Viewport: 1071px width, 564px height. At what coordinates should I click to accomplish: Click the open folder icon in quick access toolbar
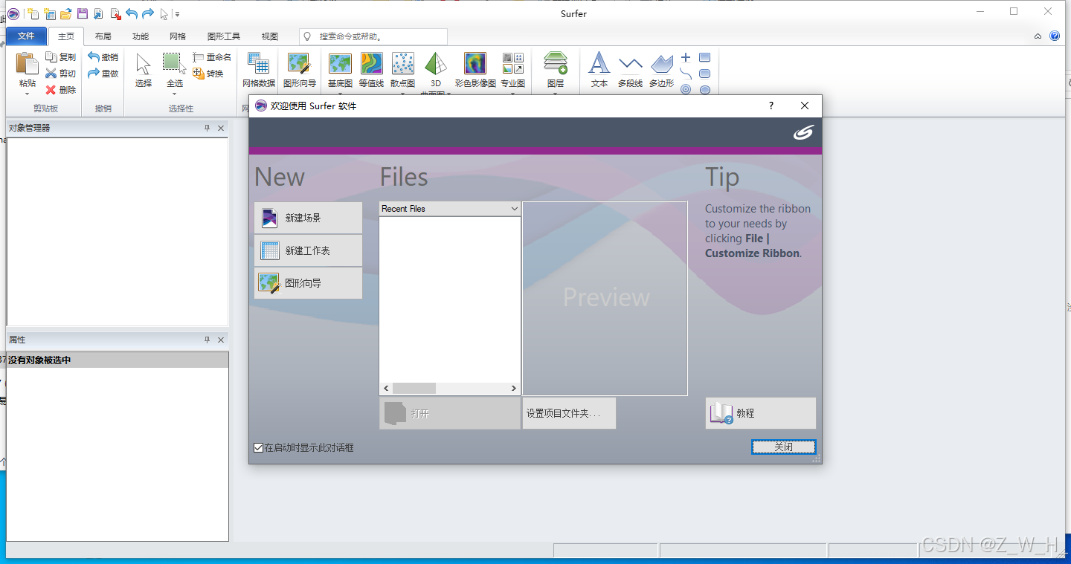[x=65, y=13]
